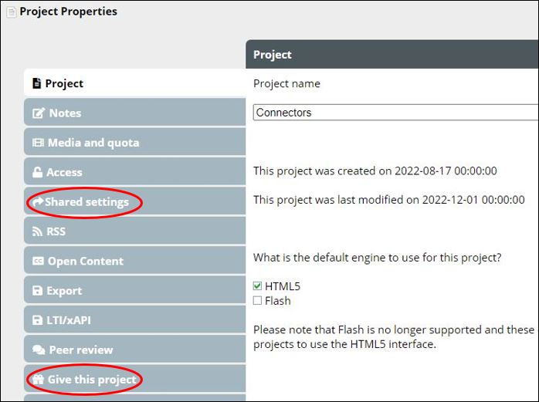The width and height of the screenshot is (539, 402).
Task: Click the RSS feed icon
Action: (37, 231)
